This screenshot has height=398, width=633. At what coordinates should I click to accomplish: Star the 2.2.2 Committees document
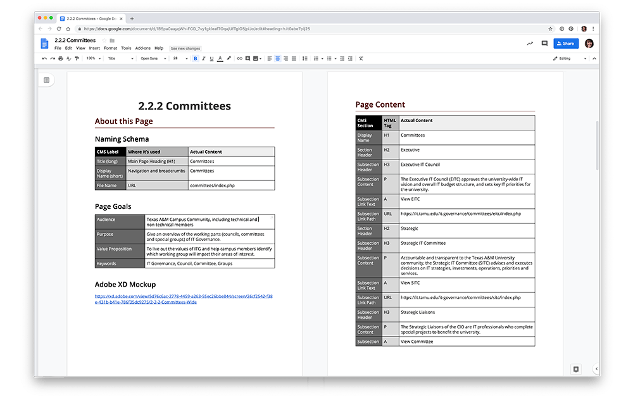coord(104,40)
